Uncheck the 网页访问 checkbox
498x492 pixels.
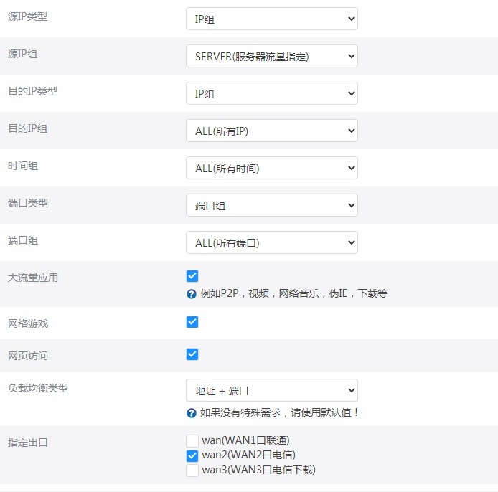pos(192,354)
